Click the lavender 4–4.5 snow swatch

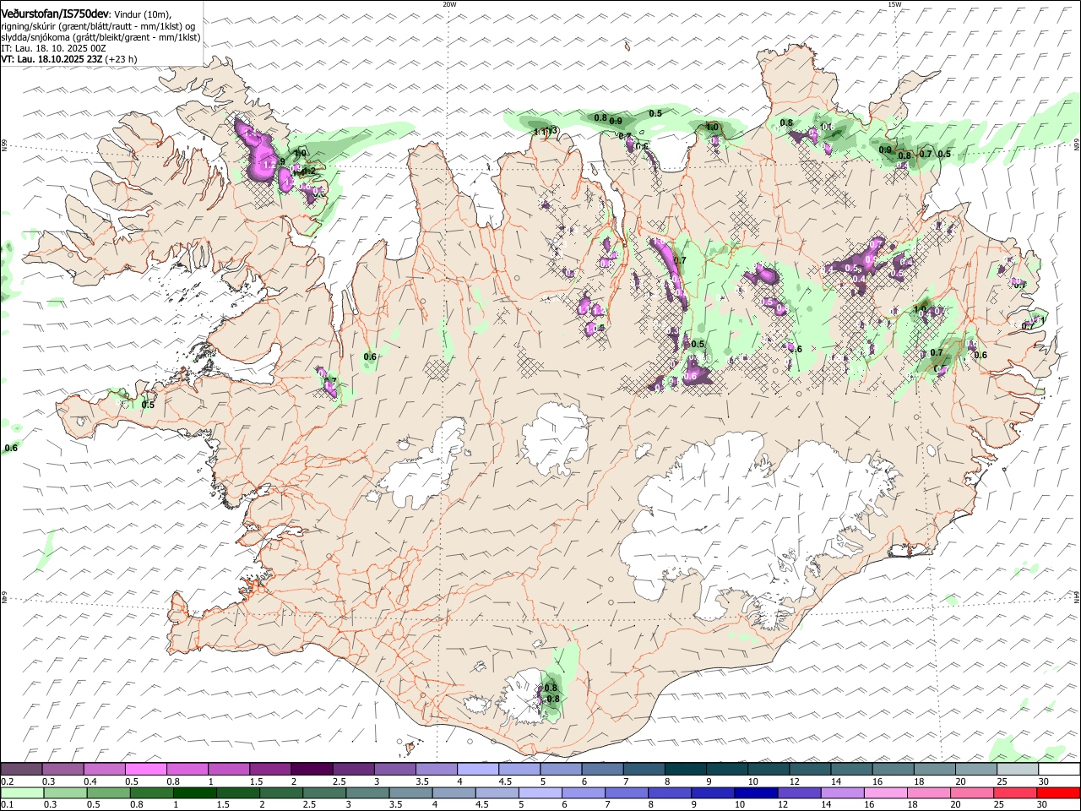[x=477, y=769]
